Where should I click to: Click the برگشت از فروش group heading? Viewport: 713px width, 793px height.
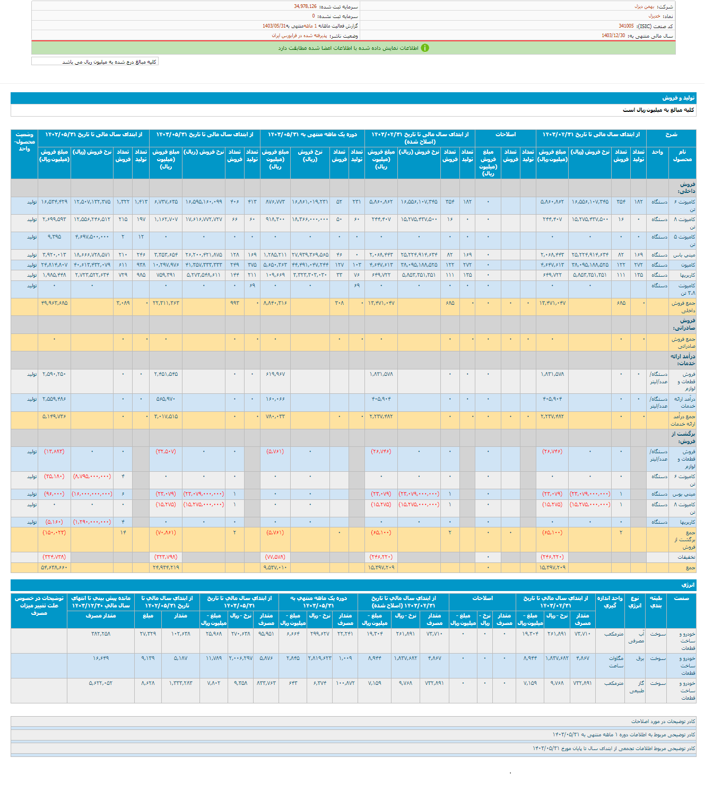pos(683,437)
